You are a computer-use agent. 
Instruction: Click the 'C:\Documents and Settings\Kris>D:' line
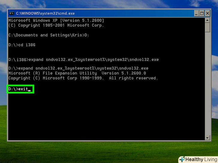click(49, 35)
